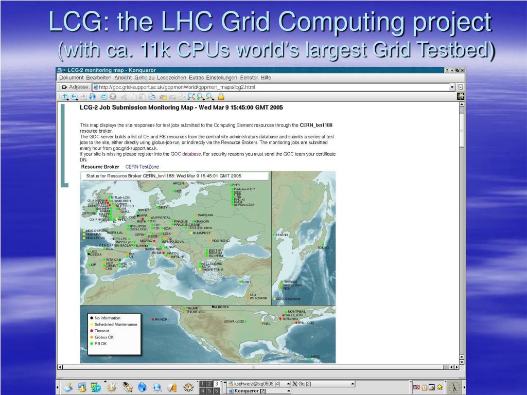This screenshot has height=395, width=527.
Task: Open the Einstellungen menu
Action: coord(221,78)
